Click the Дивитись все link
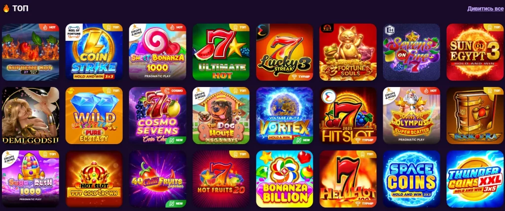This screenshot has height=211, width=505. tap(485, 9)
